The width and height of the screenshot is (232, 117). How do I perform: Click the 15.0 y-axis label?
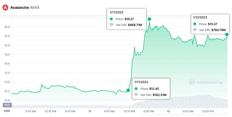(x=7, y=45)
